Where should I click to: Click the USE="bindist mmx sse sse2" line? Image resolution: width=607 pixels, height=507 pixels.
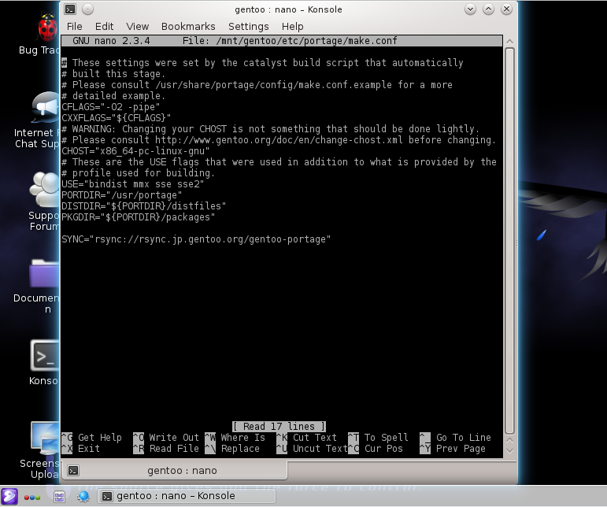pos(133,184)
